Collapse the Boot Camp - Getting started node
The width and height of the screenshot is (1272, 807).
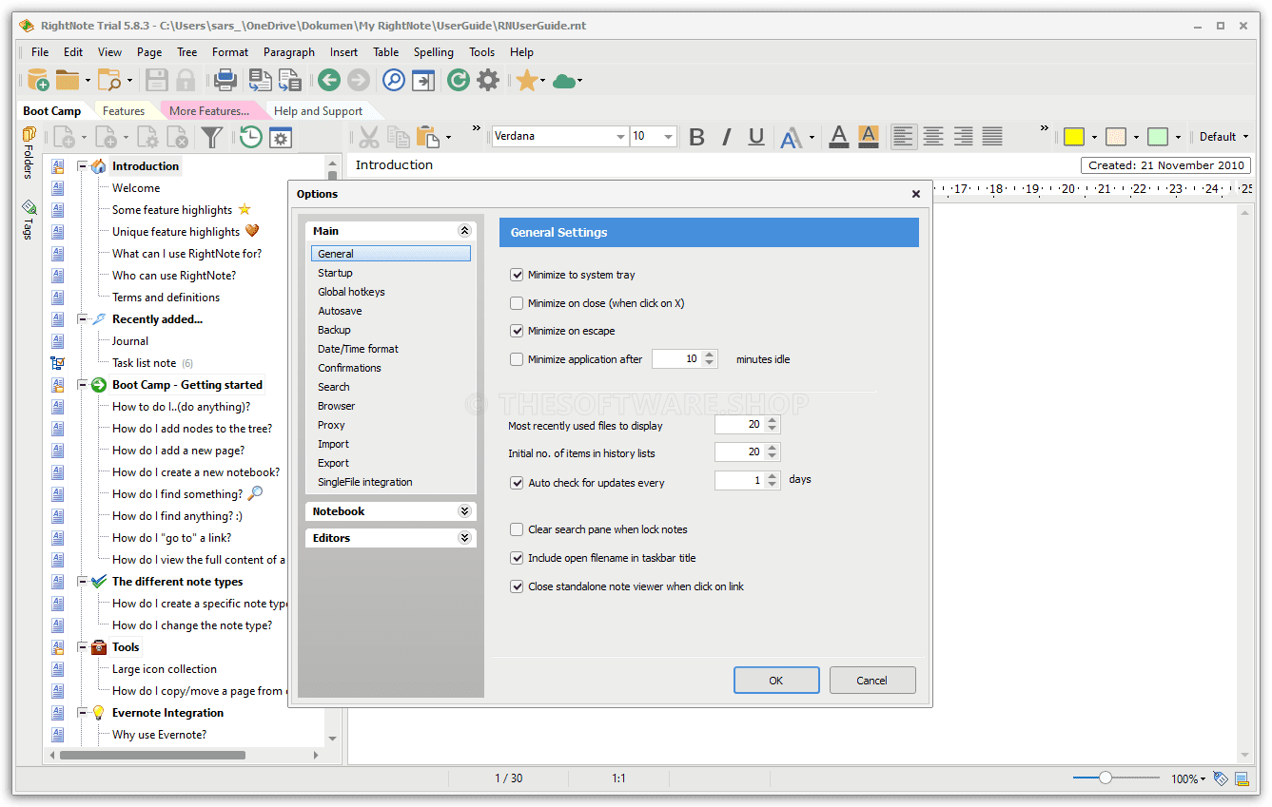83,385
